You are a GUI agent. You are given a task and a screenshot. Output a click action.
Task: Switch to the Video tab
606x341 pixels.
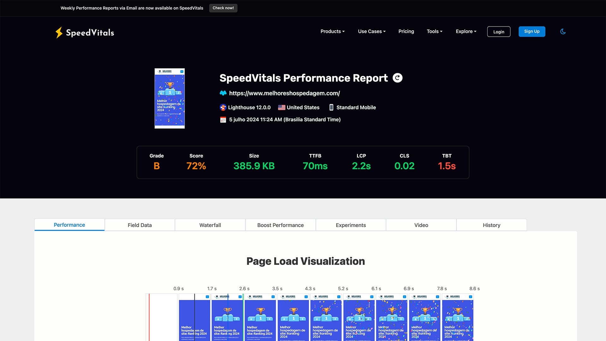pos(421,225)
